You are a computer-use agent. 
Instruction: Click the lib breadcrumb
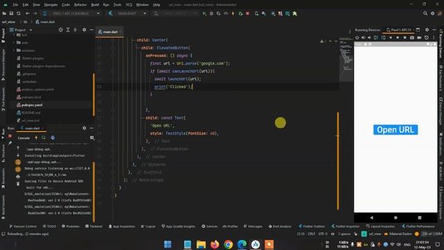pos(25,22)
